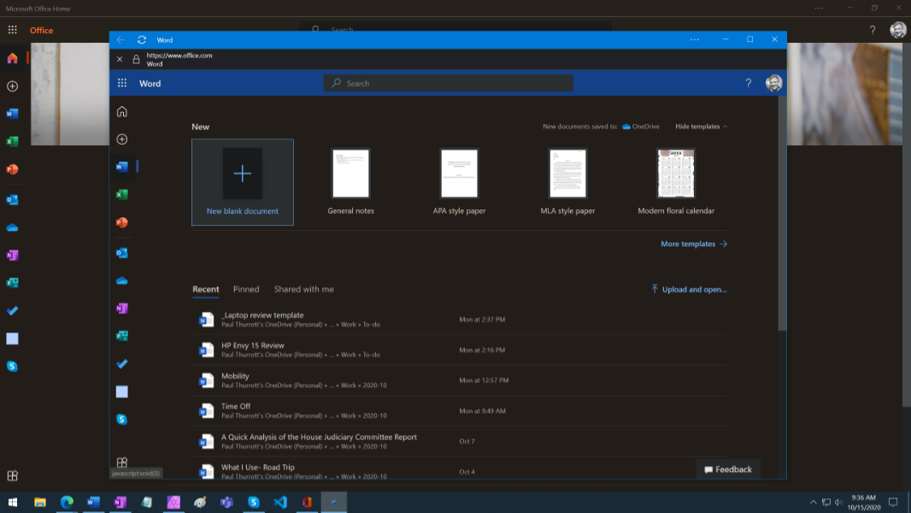The width and height of the screenshot is (911, 513).
Task: Open the Word window app launcher grid
Action: tap(122, 83)
